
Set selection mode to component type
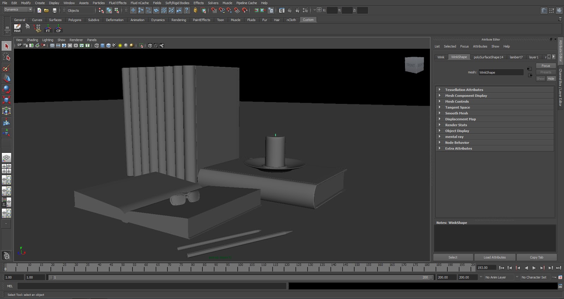[x=117, y=10]
